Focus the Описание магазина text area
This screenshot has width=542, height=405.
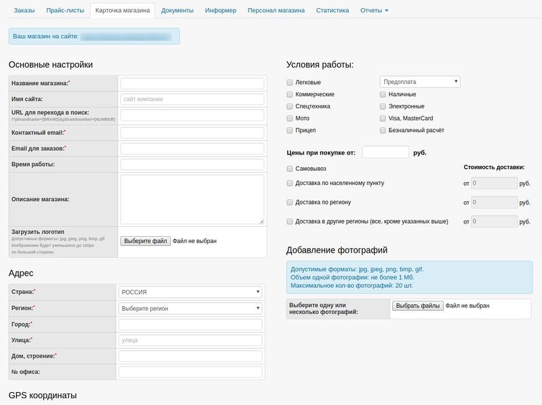[x=192, y=199]
